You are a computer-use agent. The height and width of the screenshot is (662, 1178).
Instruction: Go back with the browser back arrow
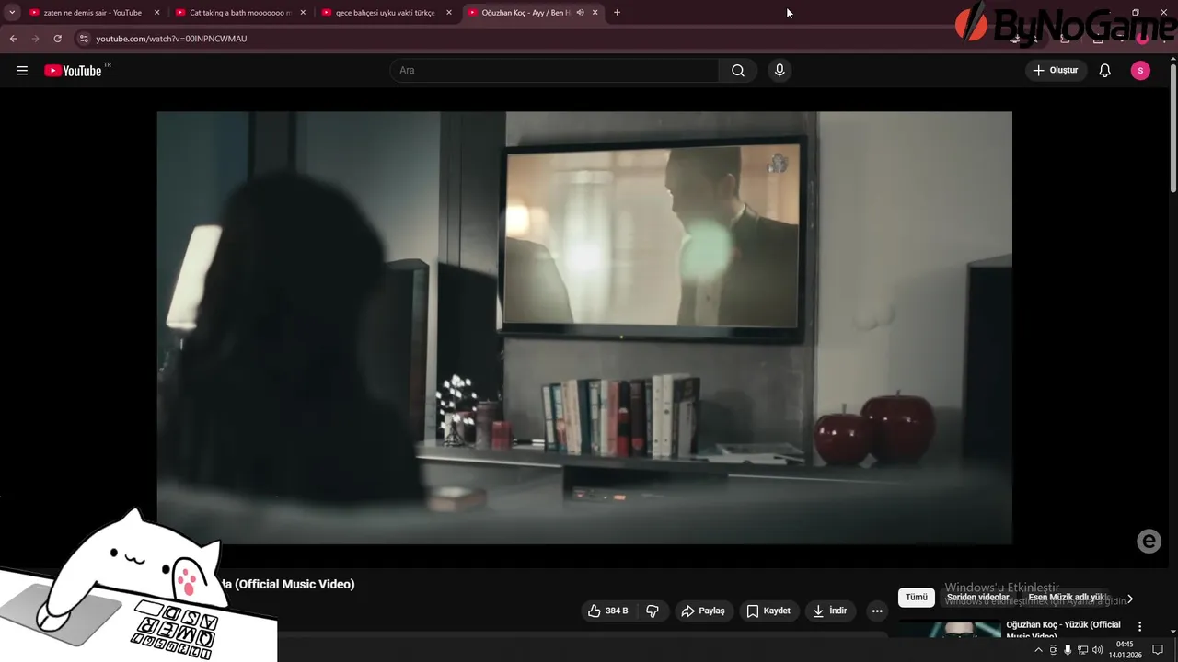[13, 39]
